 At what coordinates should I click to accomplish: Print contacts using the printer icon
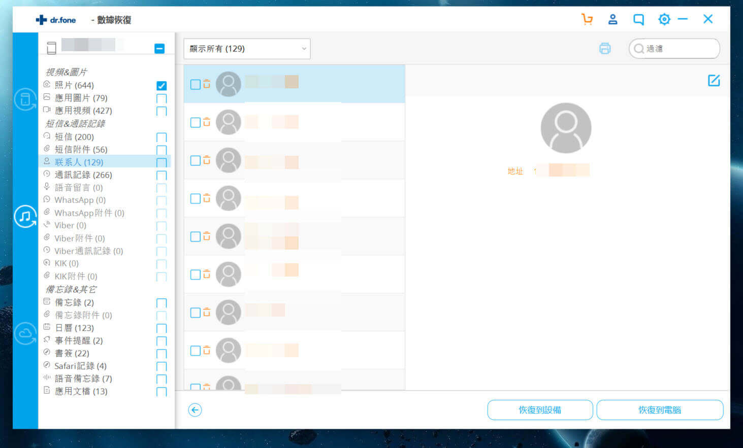(604, 49)
